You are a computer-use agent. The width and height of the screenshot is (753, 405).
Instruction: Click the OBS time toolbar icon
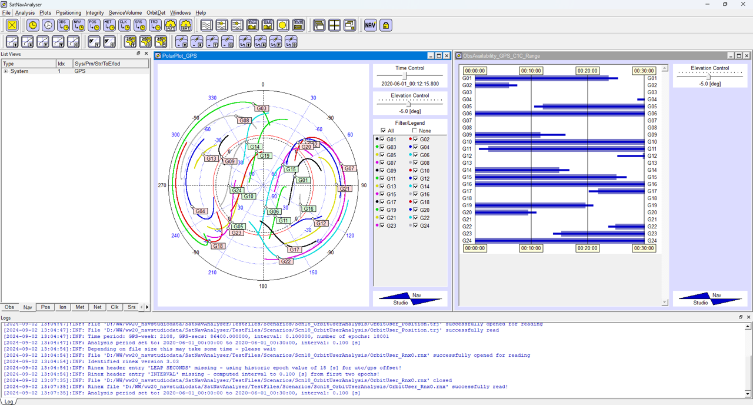point(63,25)
